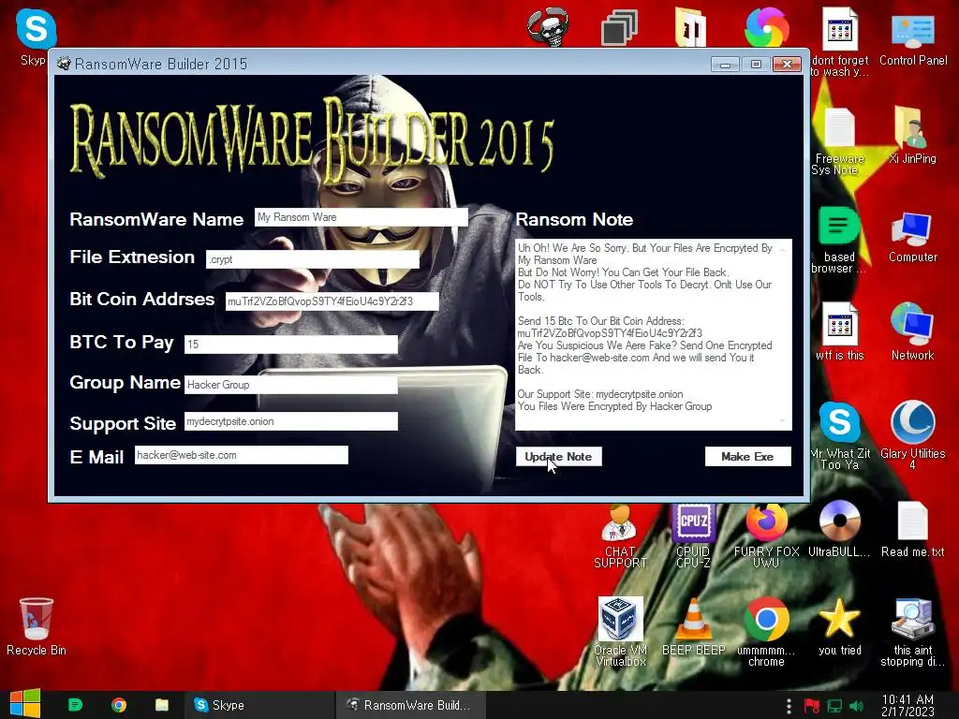Launch the 'based browser' desktop icon

pos(839,240)
